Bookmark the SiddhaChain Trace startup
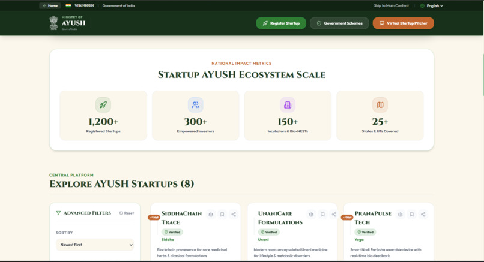Viewport: 484px width, 262px height. click(222, 215)
